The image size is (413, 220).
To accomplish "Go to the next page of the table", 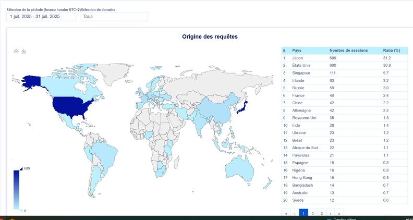I will coord(330,213).
